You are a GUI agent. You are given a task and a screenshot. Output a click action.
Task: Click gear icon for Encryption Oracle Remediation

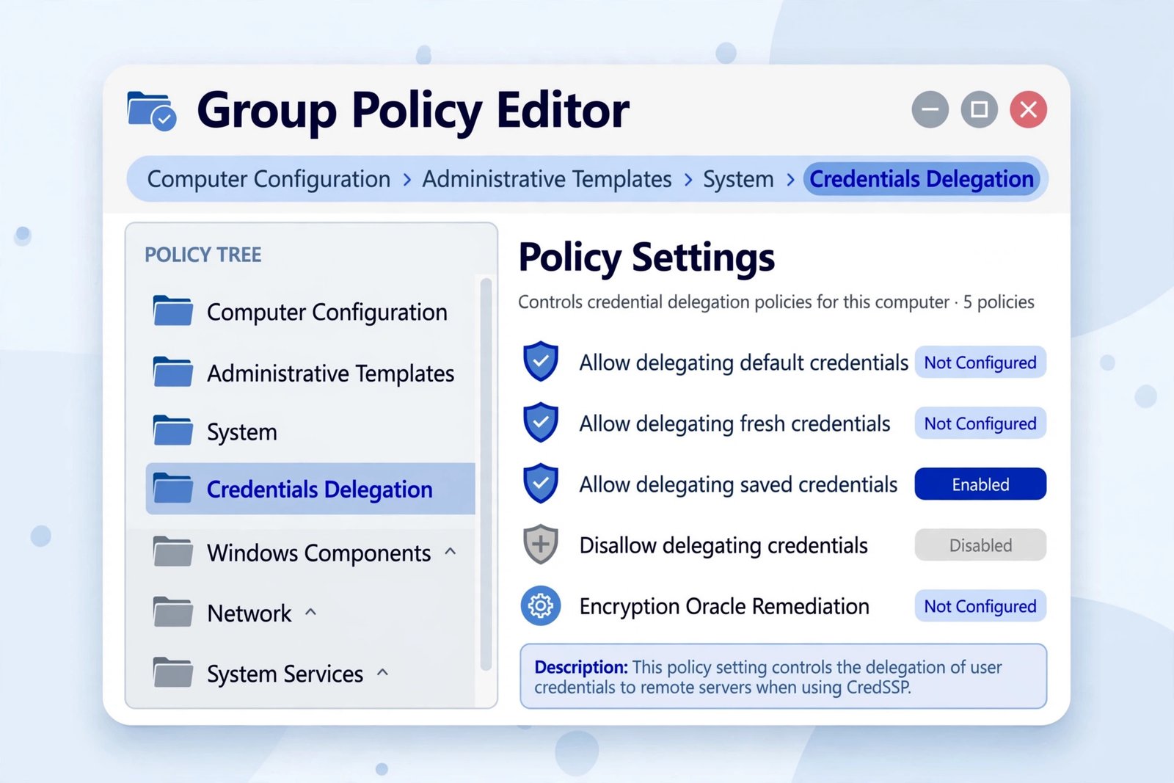coord(541,605)
